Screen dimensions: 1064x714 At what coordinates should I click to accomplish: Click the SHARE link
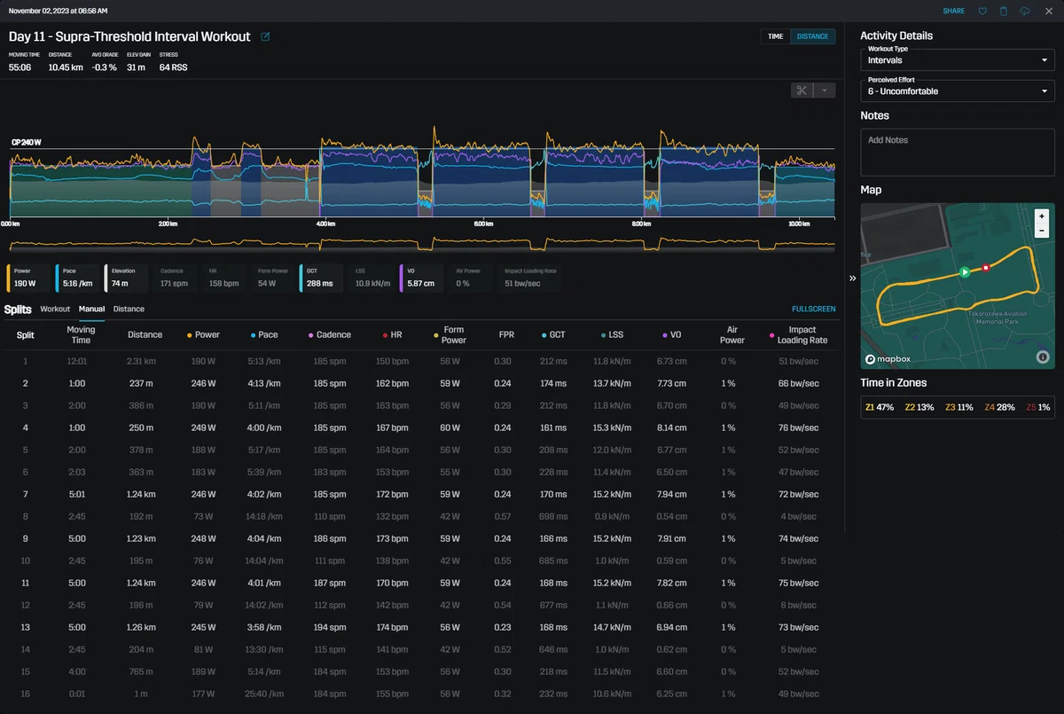click(954, 12)
